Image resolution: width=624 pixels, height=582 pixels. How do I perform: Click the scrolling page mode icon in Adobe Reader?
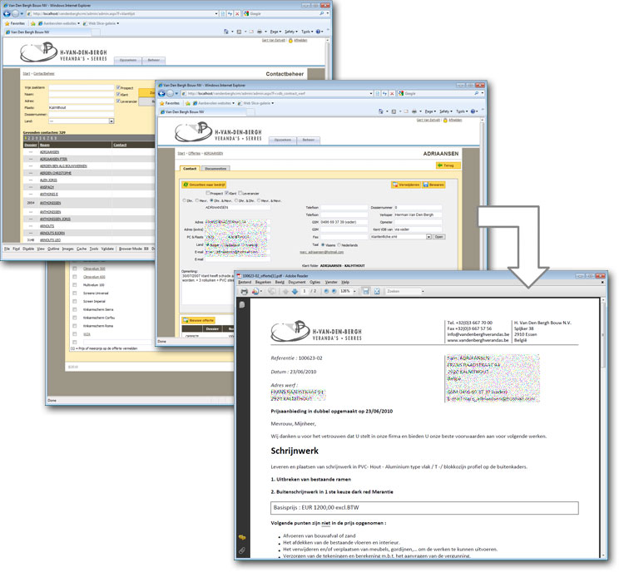click(366, 292)
